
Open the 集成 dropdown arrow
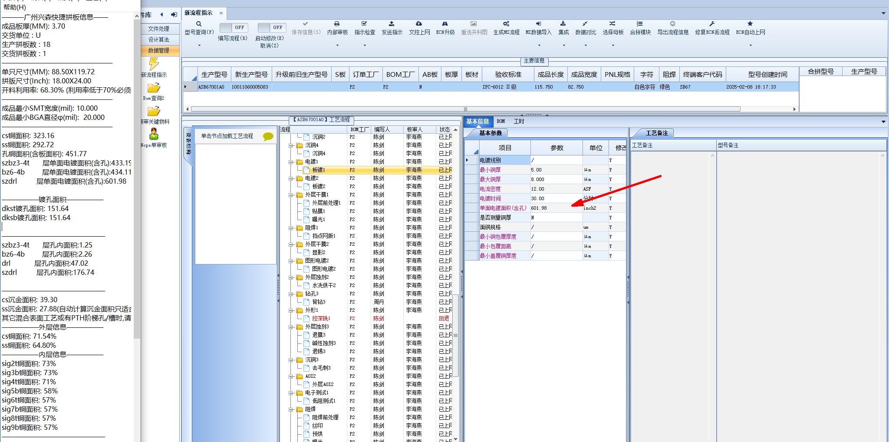(563, 45)
